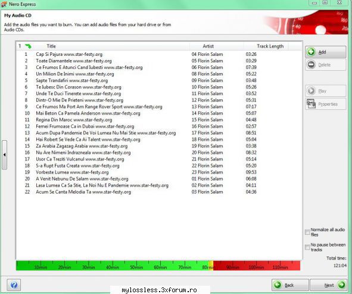Screen dimensions: 352x294
Task: Click artist cell 04 Florin Salam
Action: (x=207, y=54)
